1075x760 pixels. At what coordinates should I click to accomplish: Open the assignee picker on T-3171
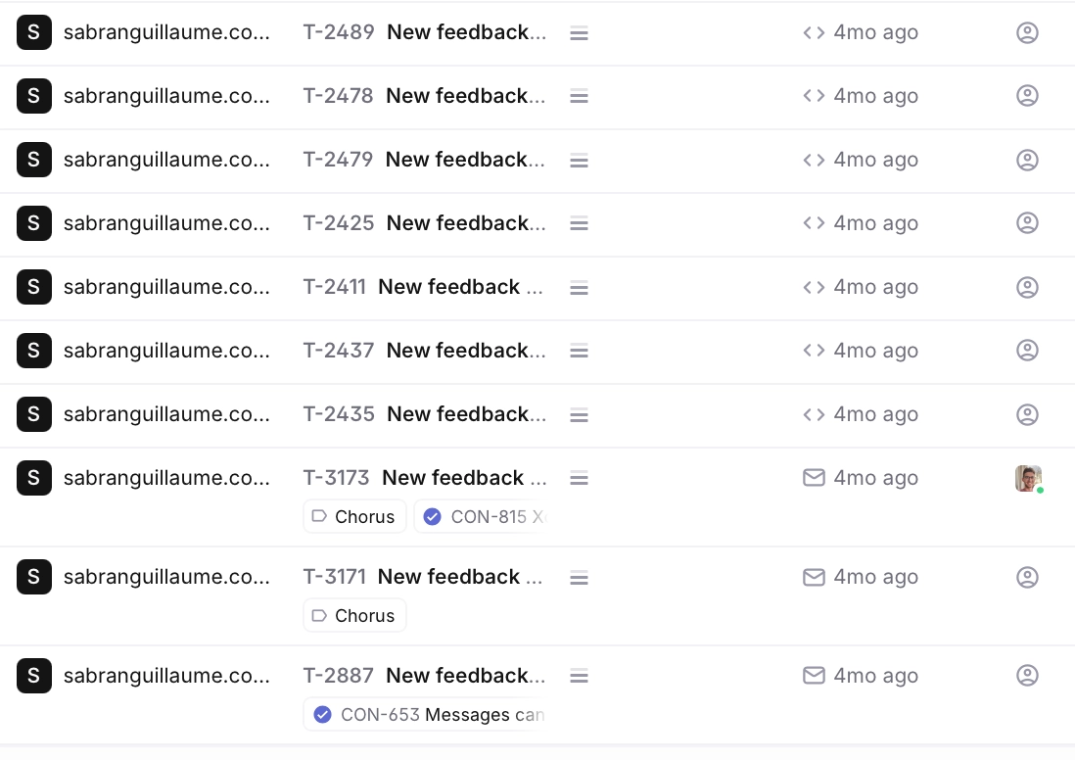click(1027, 577)
